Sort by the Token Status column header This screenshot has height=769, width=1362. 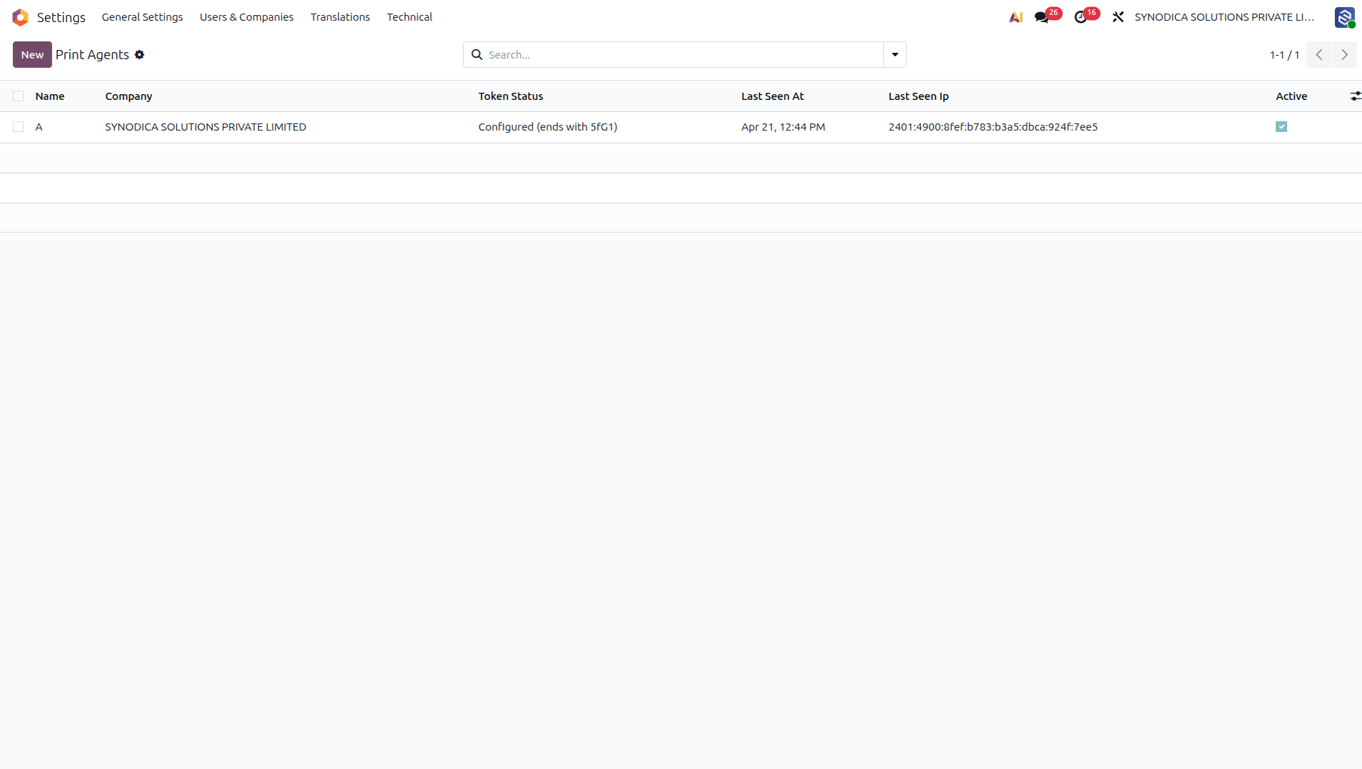511,96
